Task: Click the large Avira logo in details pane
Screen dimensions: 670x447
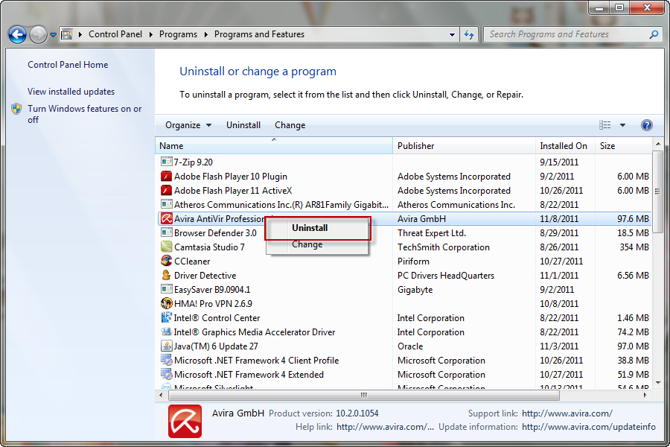Action: pos(185,422)
